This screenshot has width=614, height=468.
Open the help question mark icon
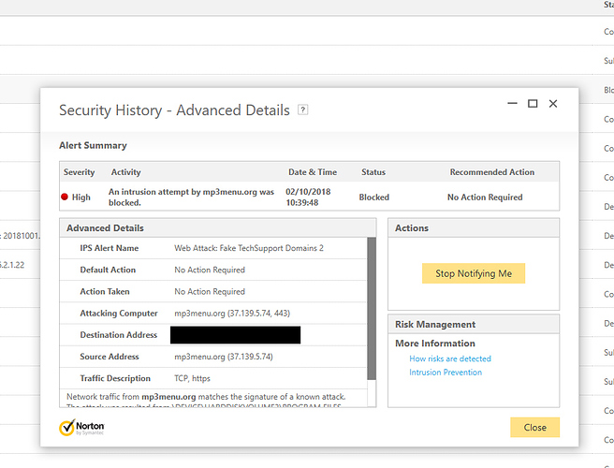302,110
